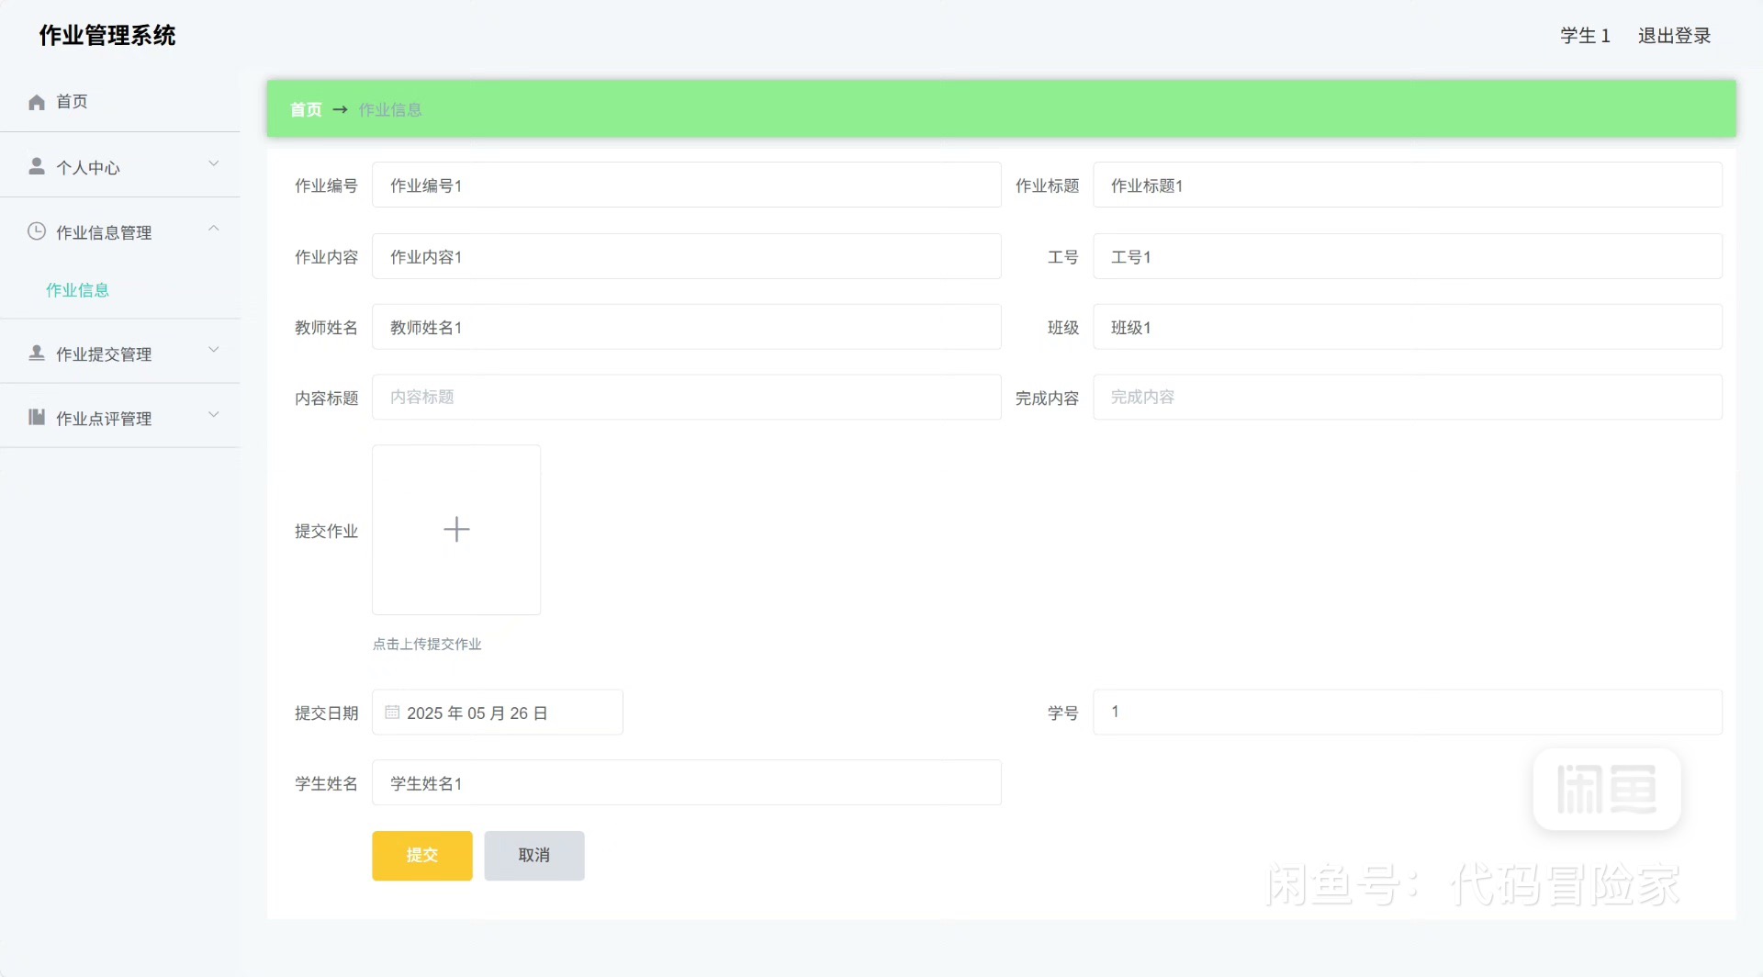Open 首页 in the sidebar menu
Screen dimensions: 1763x977
[x=72, y=102]
